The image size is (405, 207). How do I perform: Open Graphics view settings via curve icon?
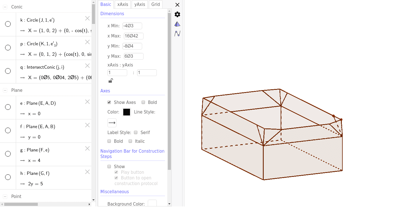(x=177, y=33)
